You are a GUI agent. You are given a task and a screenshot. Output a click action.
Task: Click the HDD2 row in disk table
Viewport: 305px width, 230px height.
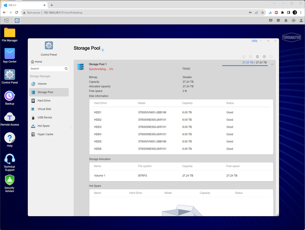(x=181, y=120)
